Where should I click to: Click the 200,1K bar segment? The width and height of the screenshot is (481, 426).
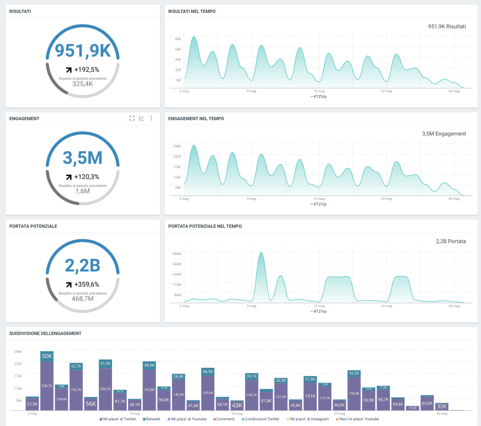click(x=105, y=389)
